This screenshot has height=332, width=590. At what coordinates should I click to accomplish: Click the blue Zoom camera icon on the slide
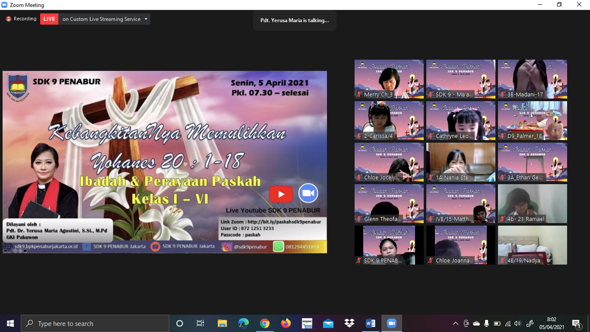click(x=308, y=194)
